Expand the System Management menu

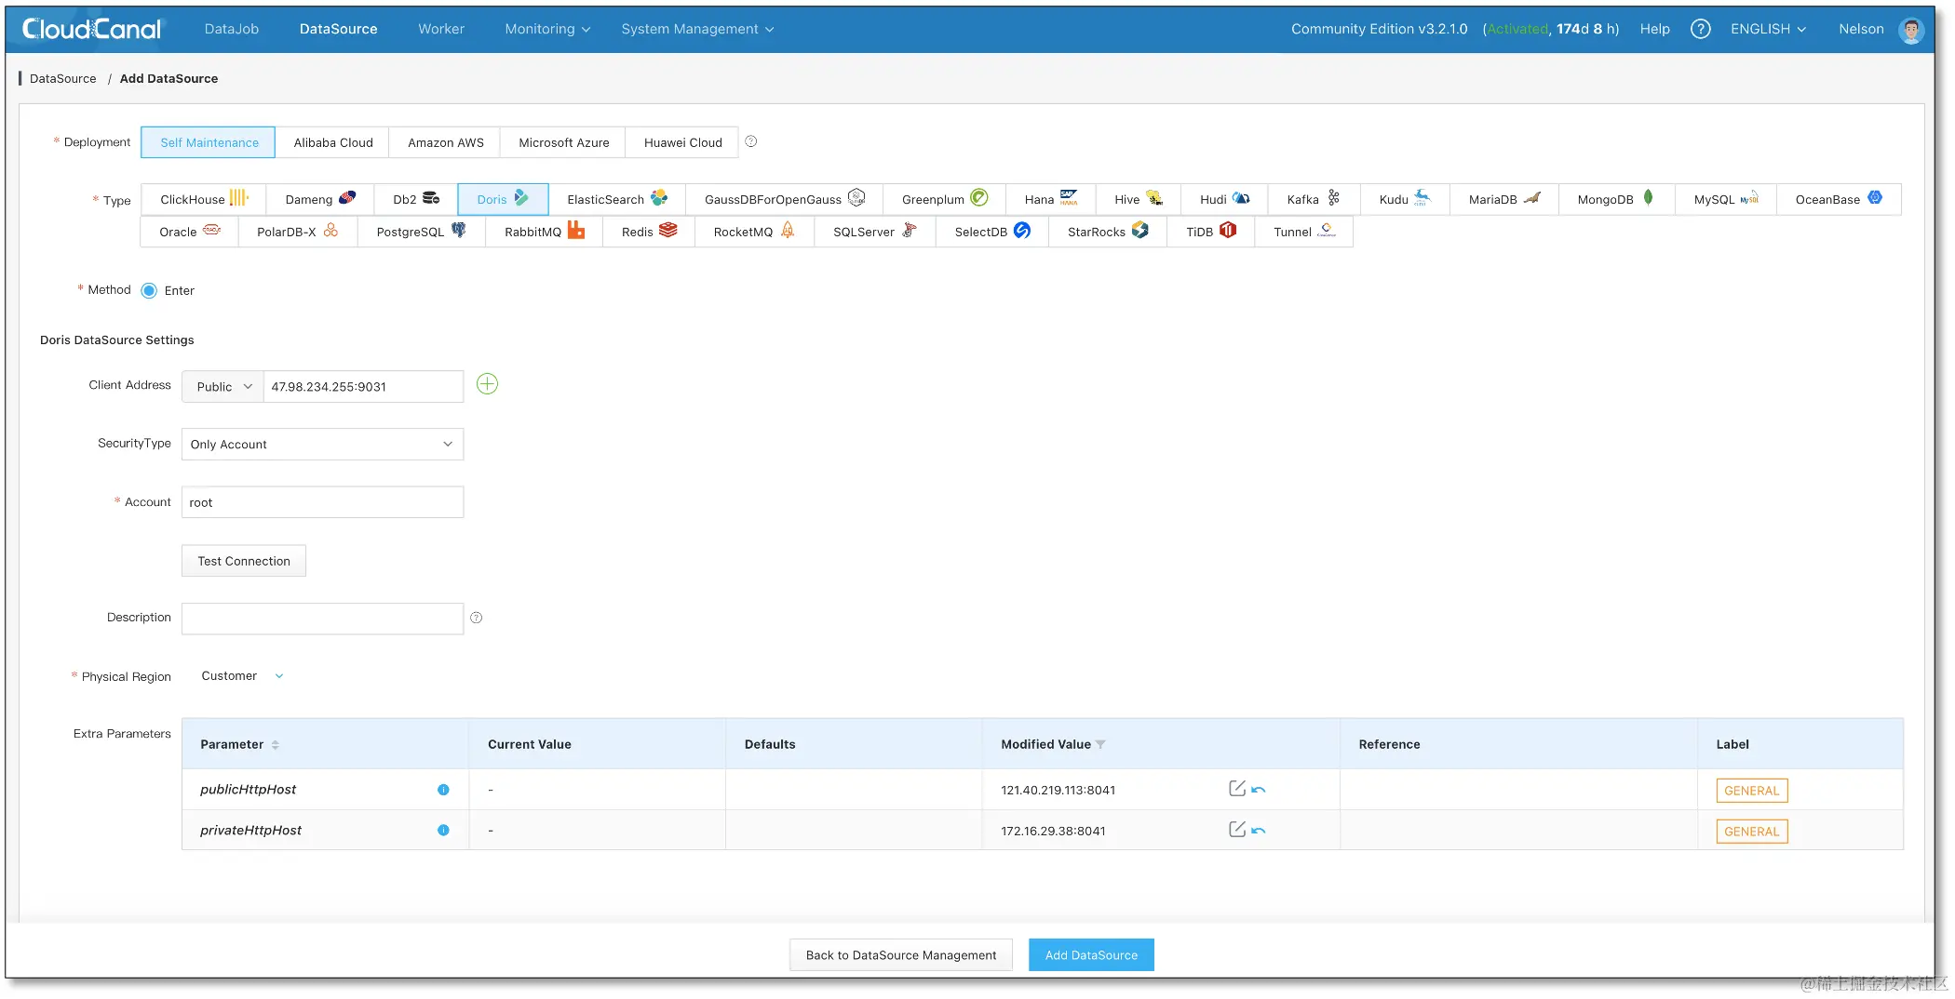pos(697,29)
